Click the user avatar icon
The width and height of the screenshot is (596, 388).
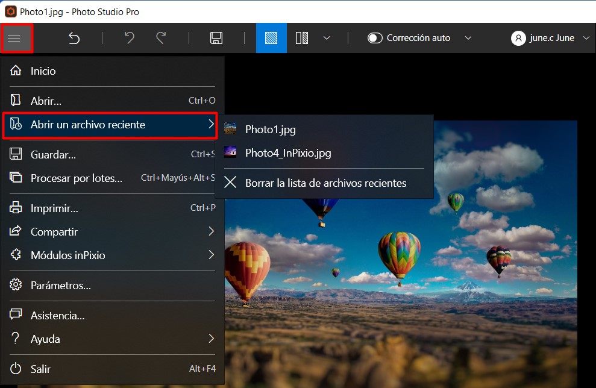(518, 38)
